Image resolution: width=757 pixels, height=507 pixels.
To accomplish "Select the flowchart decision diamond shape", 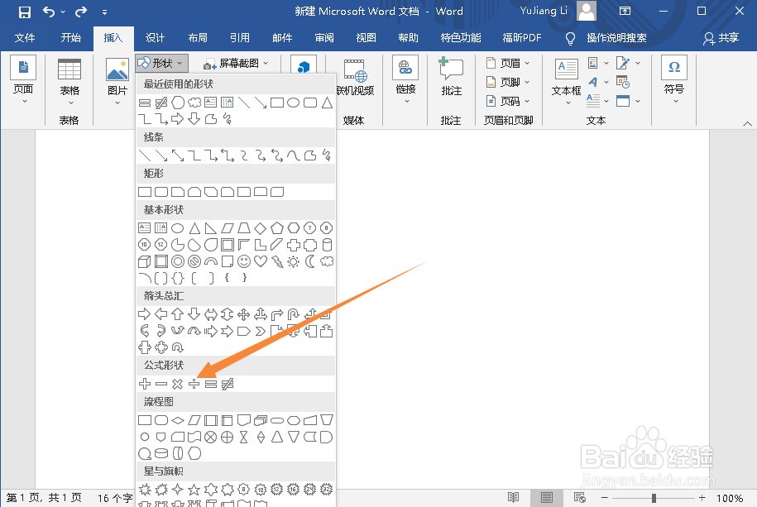I will [x=178, y=420].
